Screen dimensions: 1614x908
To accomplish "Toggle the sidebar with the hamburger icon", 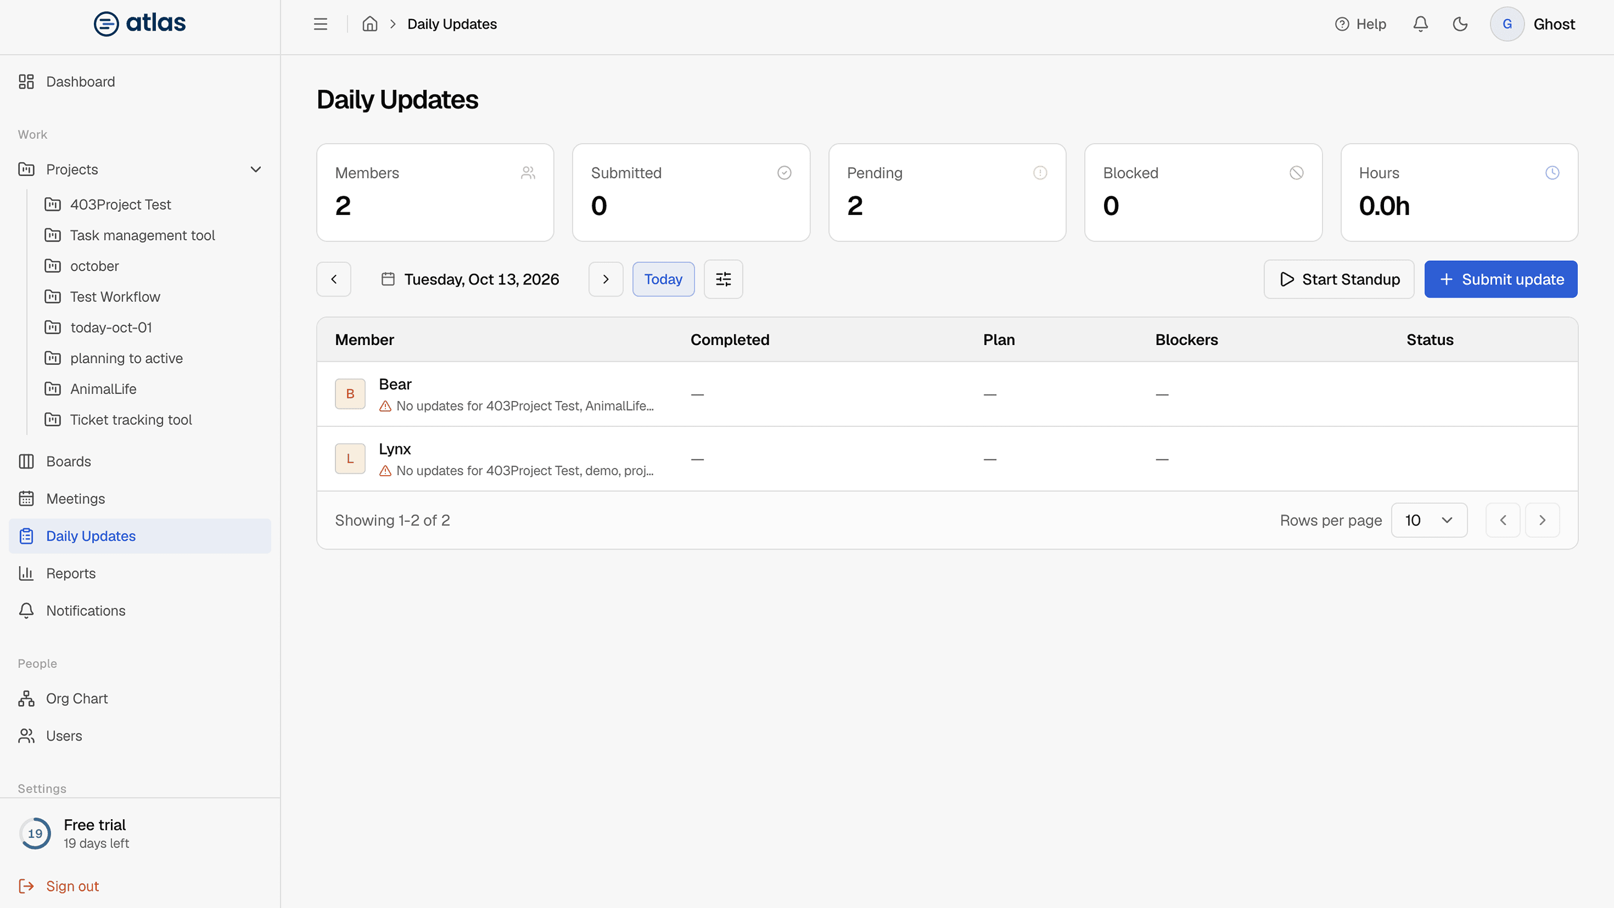I will (x=320, y=24).
